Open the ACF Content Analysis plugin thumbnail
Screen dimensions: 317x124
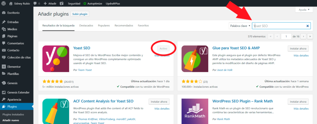click(x=56, y=111)
